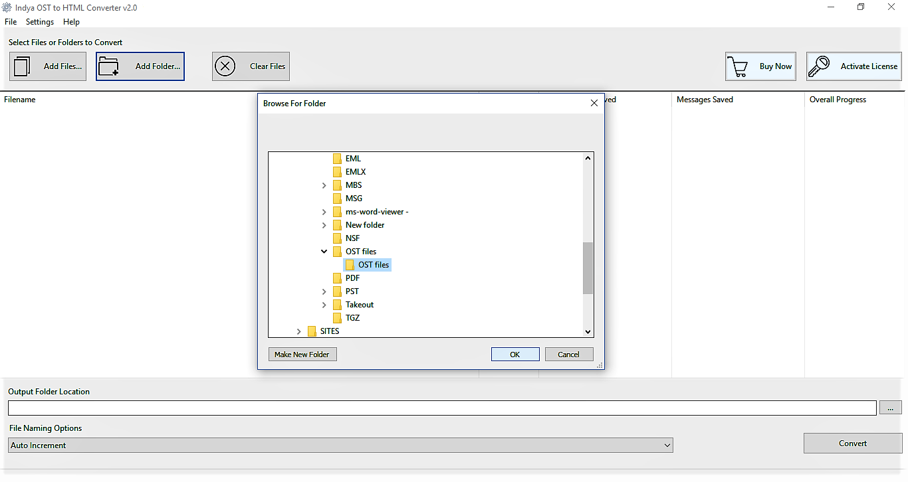
Task: Select the EMLX tree row label
Action: [x=356, y=172]
